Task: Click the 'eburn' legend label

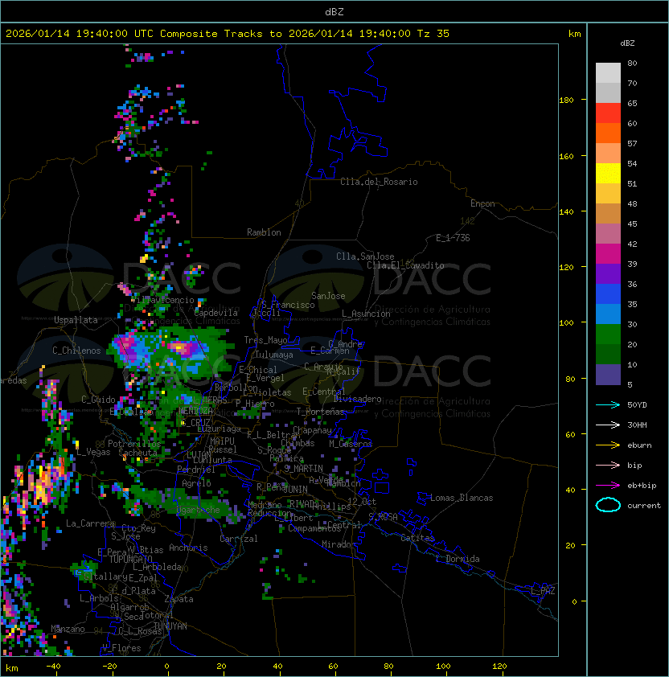Action: (639, 445)
